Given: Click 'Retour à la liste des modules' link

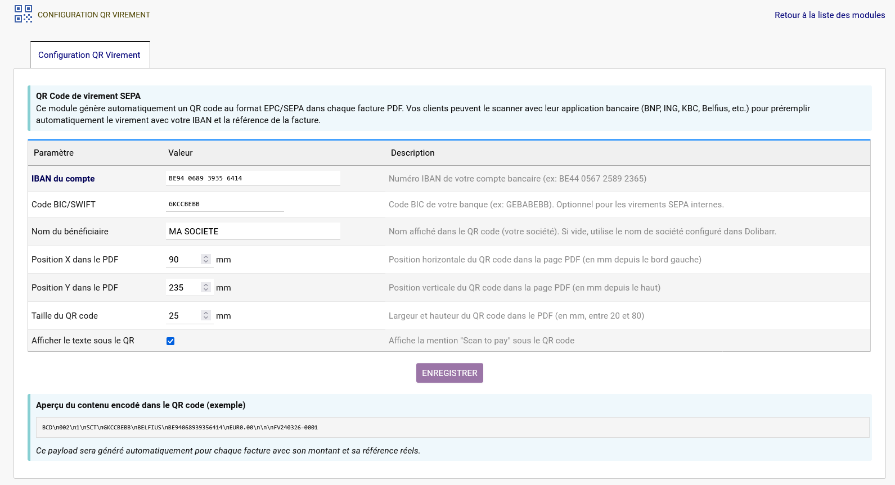Looking at the screenshot, I should click(829, 15).
